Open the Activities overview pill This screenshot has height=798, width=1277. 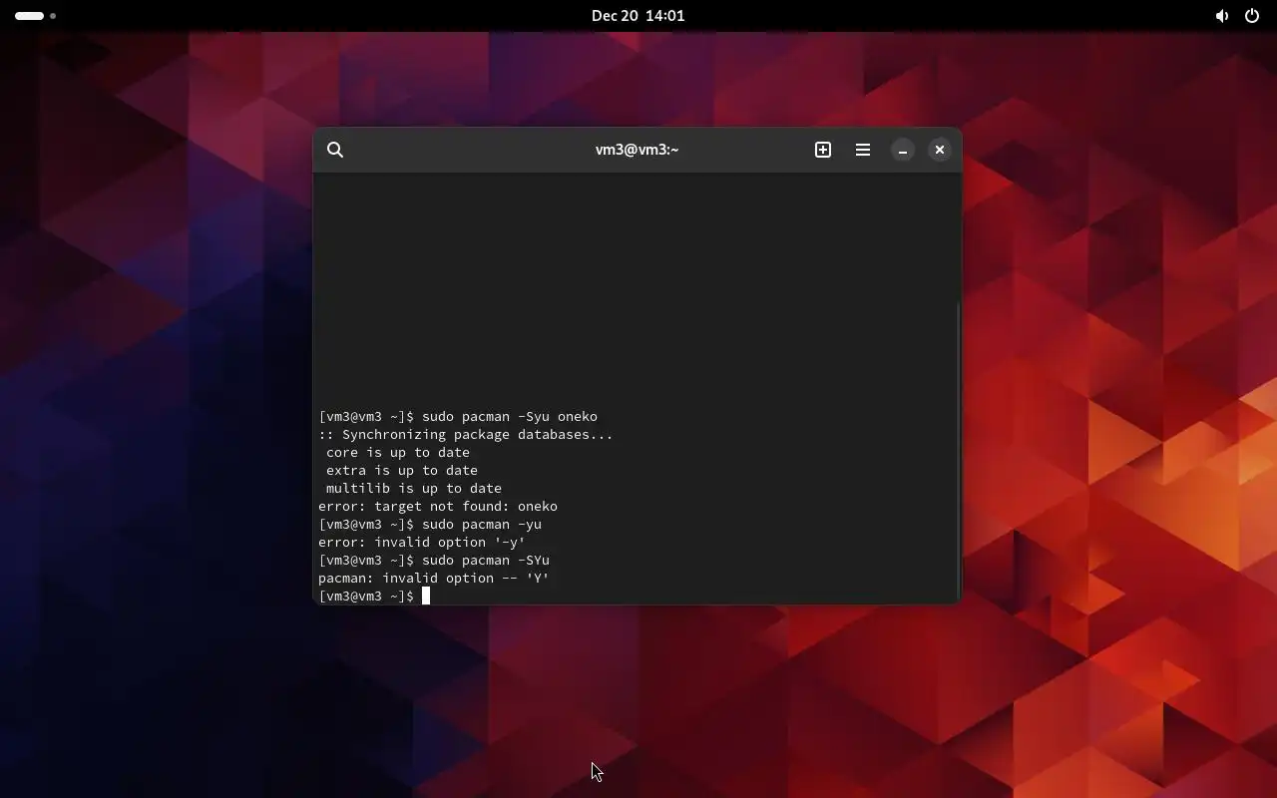pos(35,16)
